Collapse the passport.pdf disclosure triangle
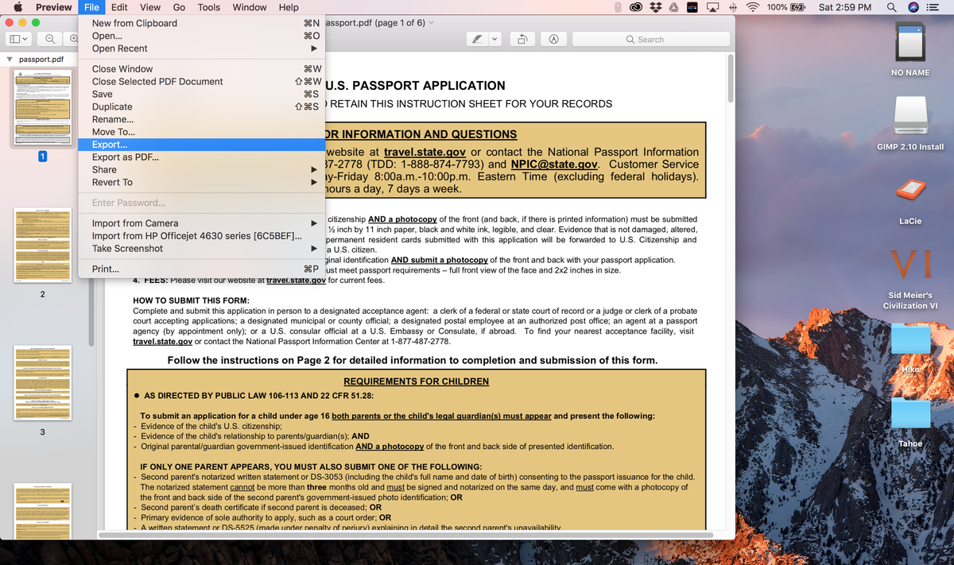This screenshot has width=954, height=565. click(x=10, y=60)
